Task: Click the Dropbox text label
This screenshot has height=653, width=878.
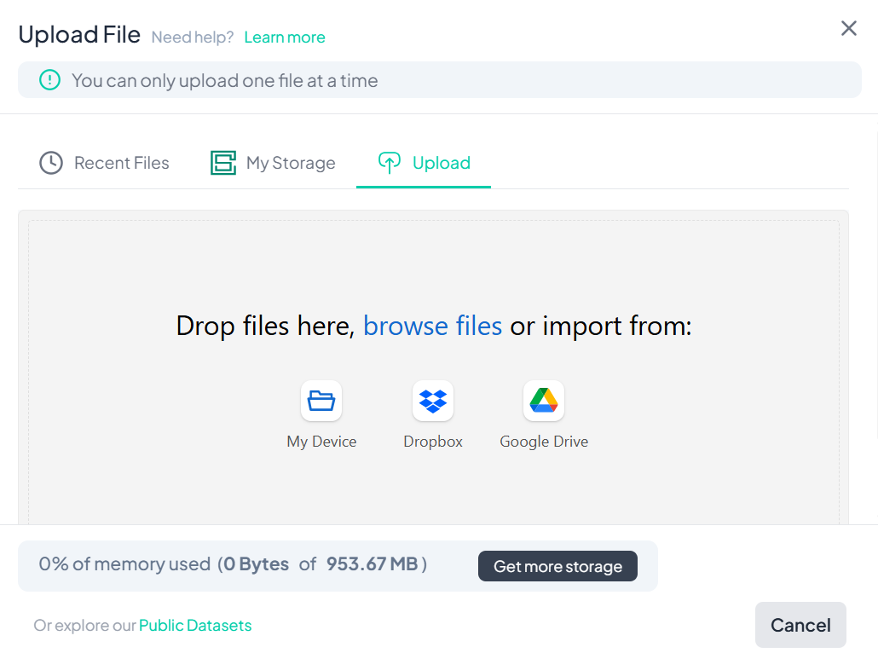Action: click(433, 442)
